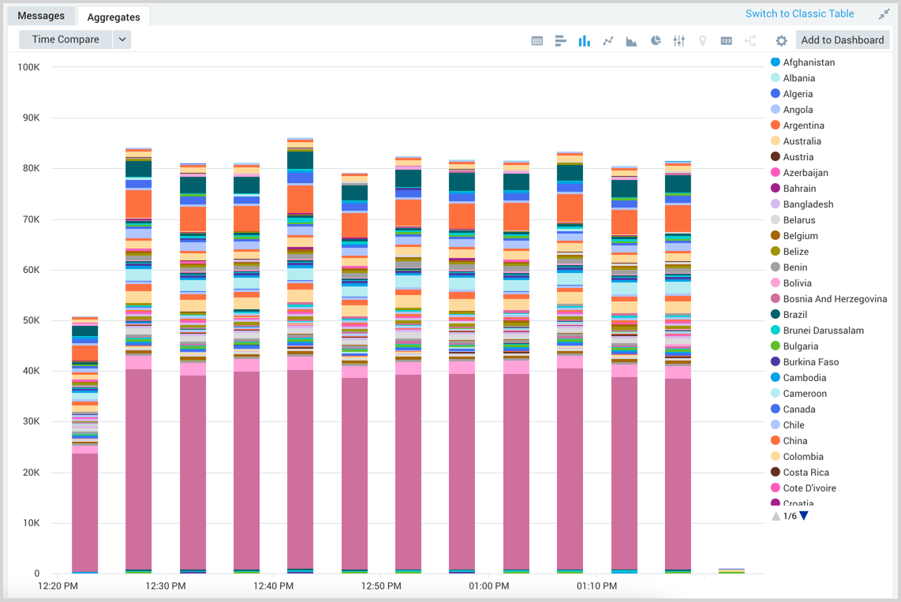Switch to line chart visualization
Viewport: 901px width, 602px height.
(608, 41)
